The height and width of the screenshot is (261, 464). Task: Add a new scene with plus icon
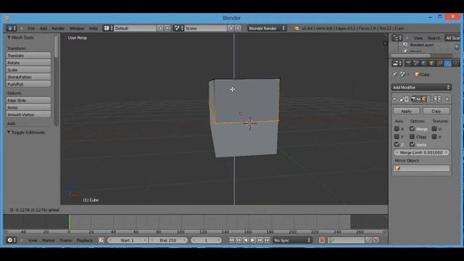coord(231,28)
